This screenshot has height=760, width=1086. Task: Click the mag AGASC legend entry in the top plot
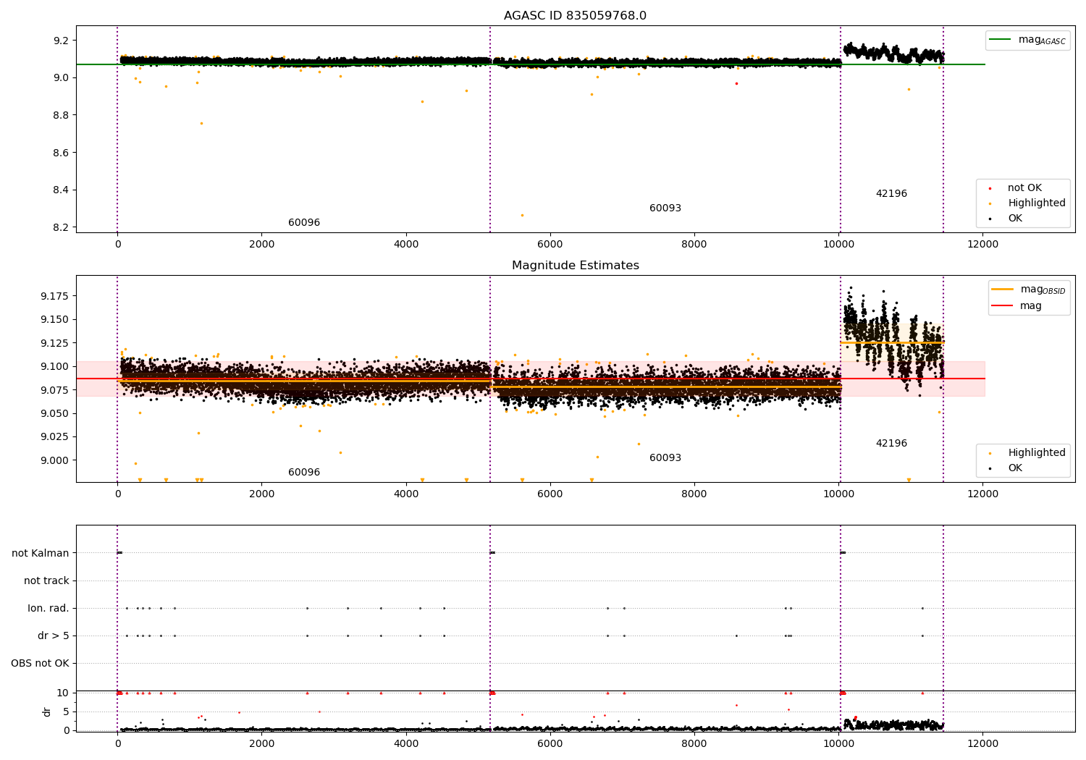(1027, 40)
